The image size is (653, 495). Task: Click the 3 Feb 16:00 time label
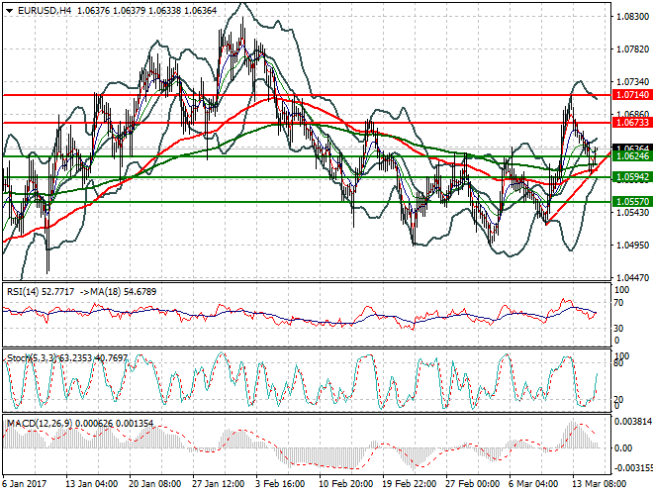[280, 484]
